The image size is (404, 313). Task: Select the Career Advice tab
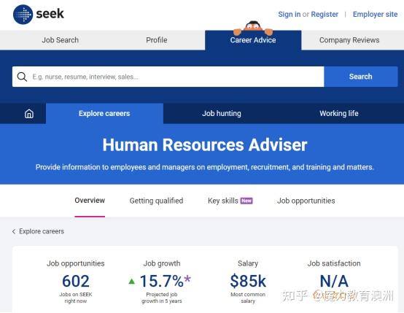[253, 40]
